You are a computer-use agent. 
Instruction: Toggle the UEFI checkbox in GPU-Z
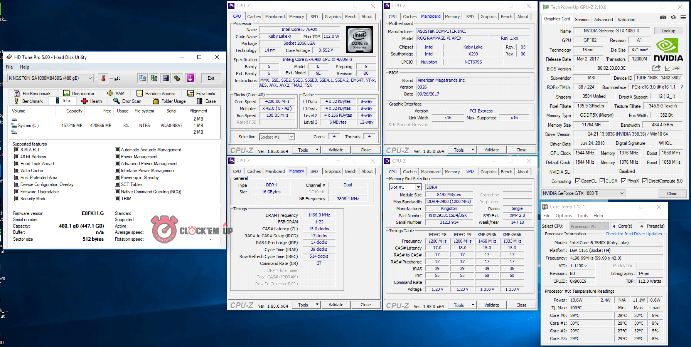click(667, 69)
